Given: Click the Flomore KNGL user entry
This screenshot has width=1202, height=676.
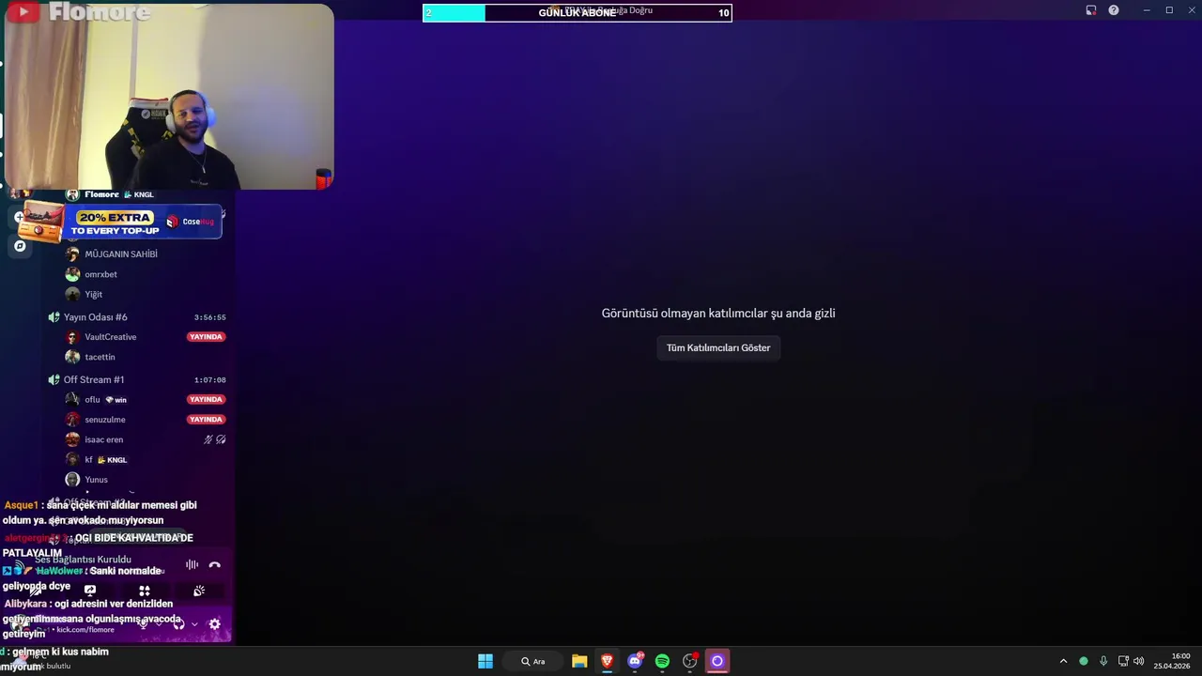Looking at the screenshot, I should pos(111,194).
